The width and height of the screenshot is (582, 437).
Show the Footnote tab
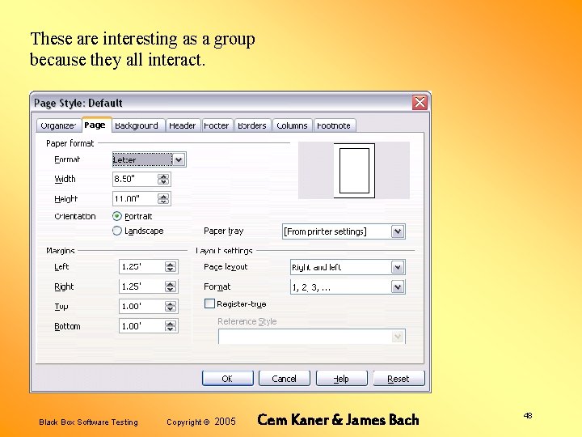[x=335, y=125]
